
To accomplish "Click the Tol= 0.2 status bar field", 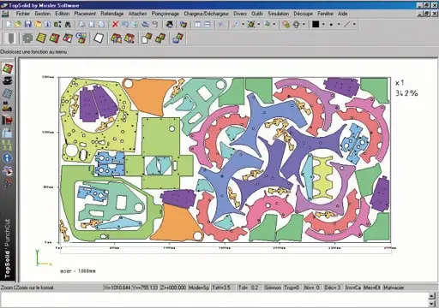I will 248,287.
